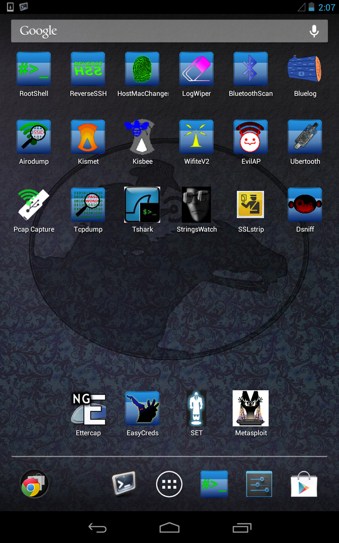Tap the download notification icon in status bar

click(x=11, y=6)
